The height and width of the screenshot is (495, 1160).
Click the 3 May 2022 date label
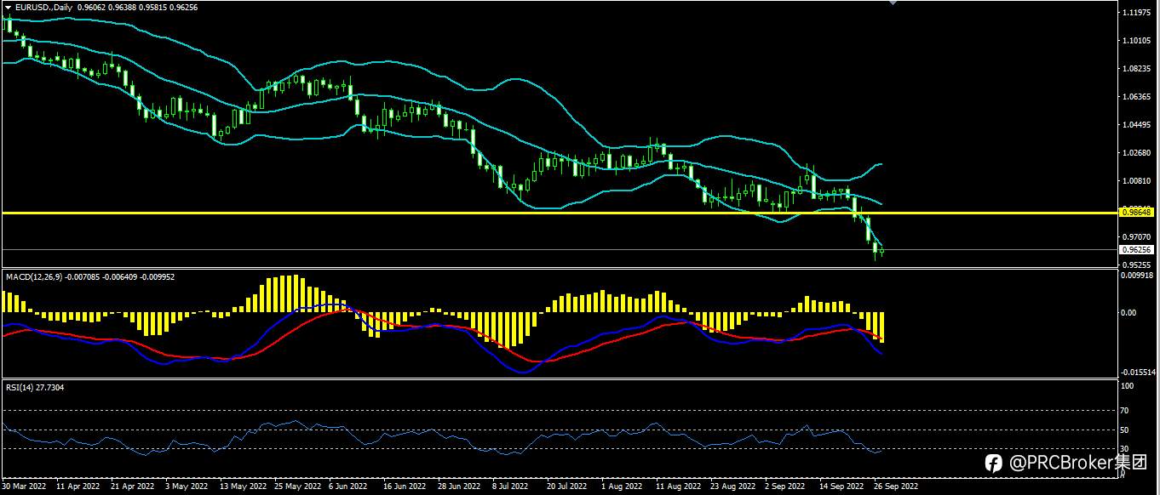pos(187,487)
